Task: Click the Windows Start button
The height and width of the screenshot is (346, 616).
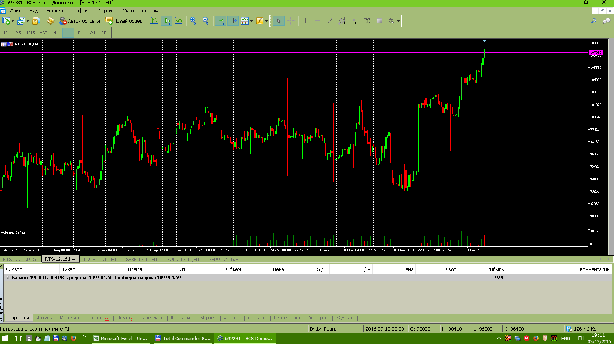Action: point(5,338)
